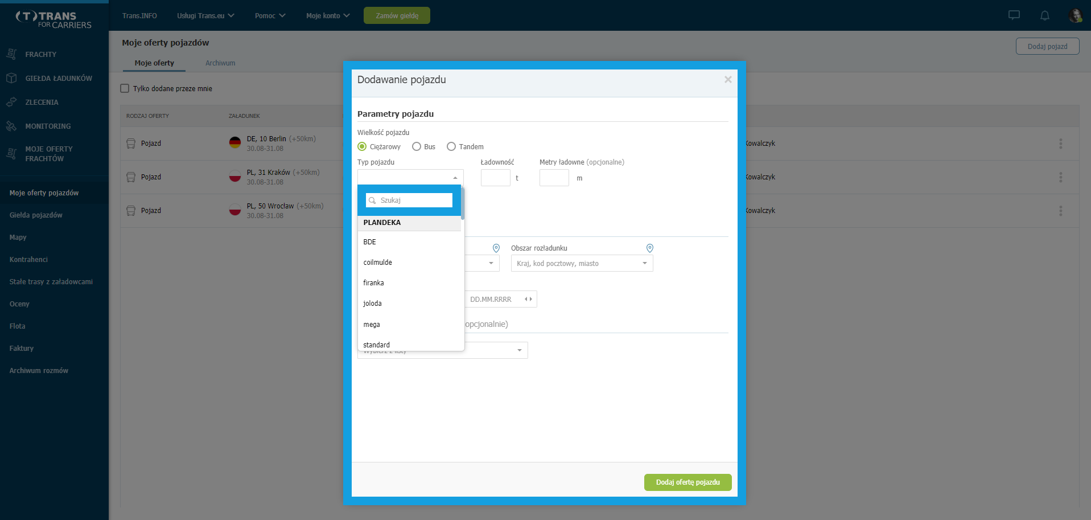Choose standard from vehicle type list
Screen dimensions: 1091x520
click(409, 345)
